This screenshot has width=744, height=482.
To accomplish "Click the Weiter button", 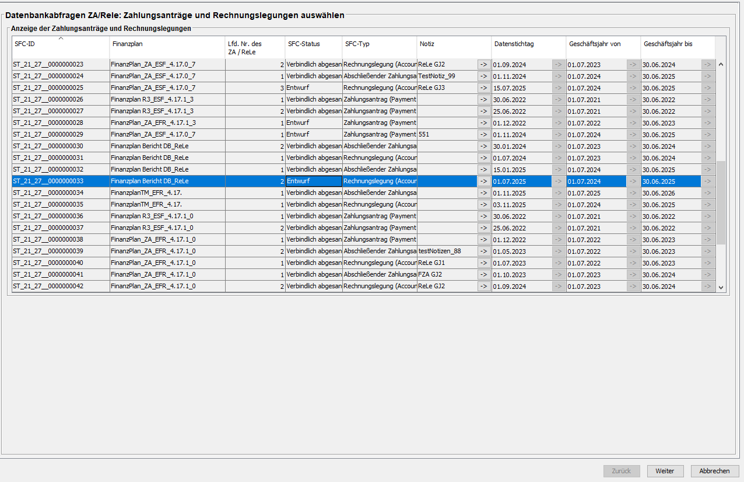I will point(665,471).
